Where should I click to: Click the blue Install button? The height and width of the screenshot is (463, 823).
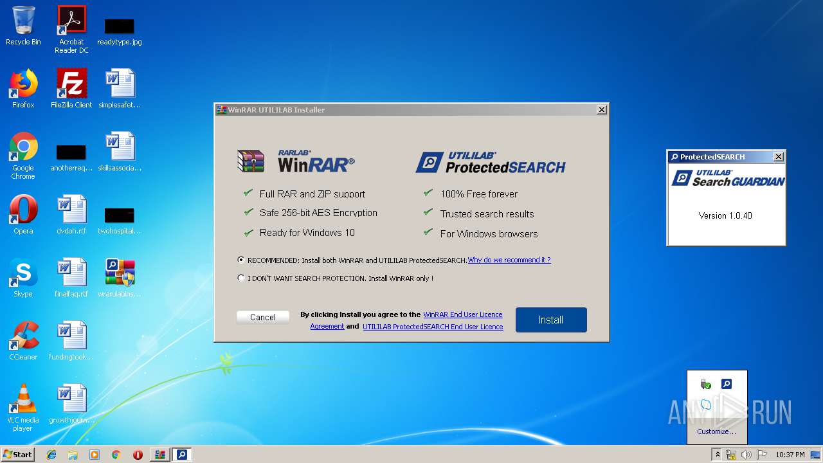point(551,320)
